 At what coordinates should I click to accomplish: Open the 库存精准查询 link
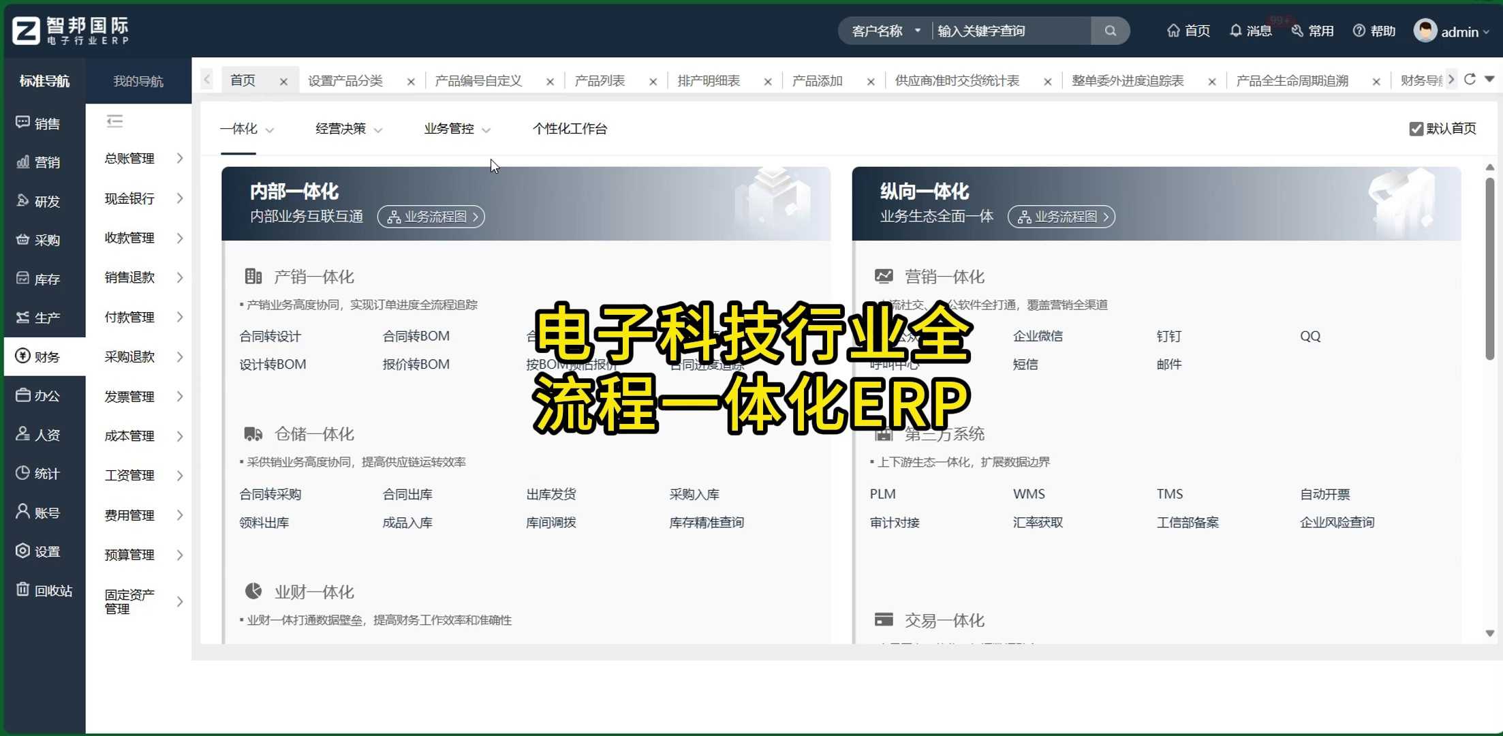(707, 523)
